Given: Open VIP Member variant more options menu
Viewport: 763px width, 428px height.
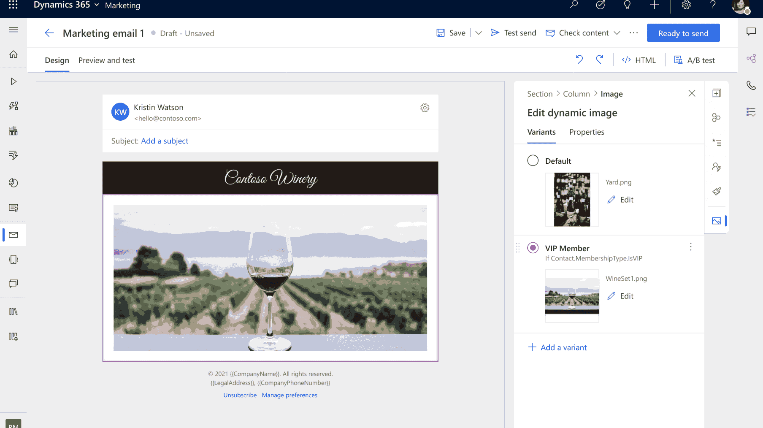Looking at the screenshot, I should [x=690, y=247].
